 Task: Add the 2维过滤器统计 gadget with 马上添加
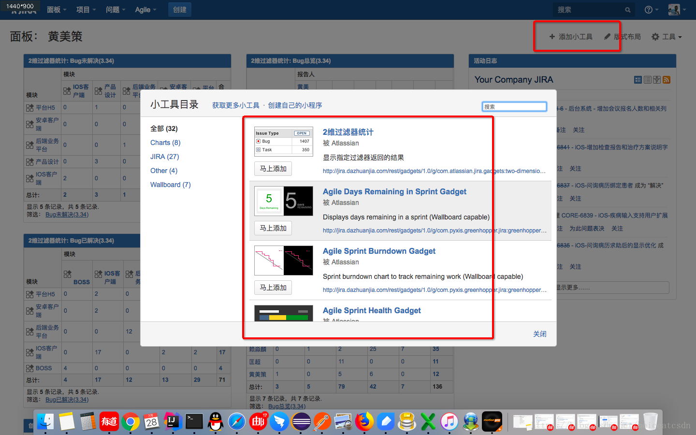(273, 169)
